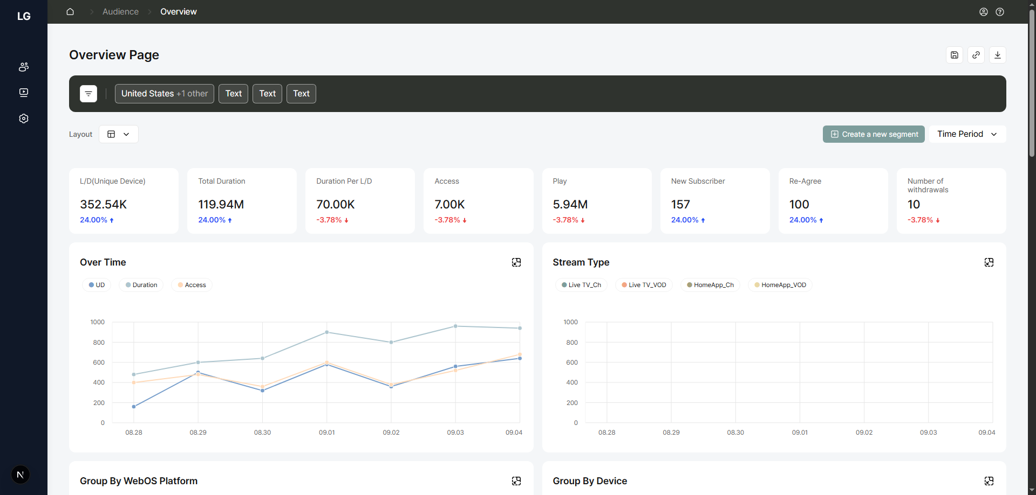Screen dimensions: 1036x495
Task: Click the LG logo in sidebar
Action: [24, 16]
